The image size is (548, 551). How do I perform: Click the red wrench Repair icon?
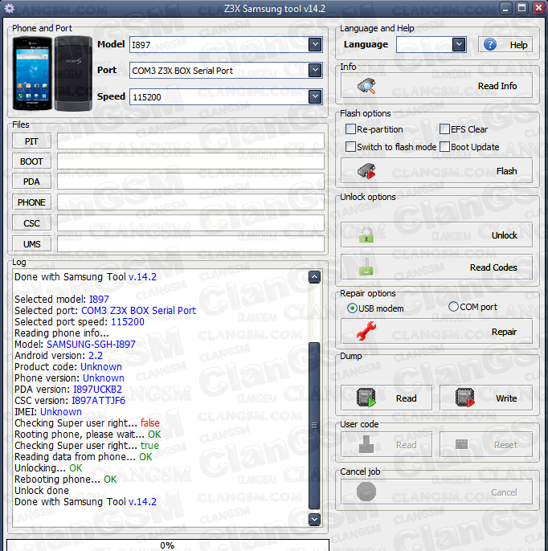pos(366,331)
